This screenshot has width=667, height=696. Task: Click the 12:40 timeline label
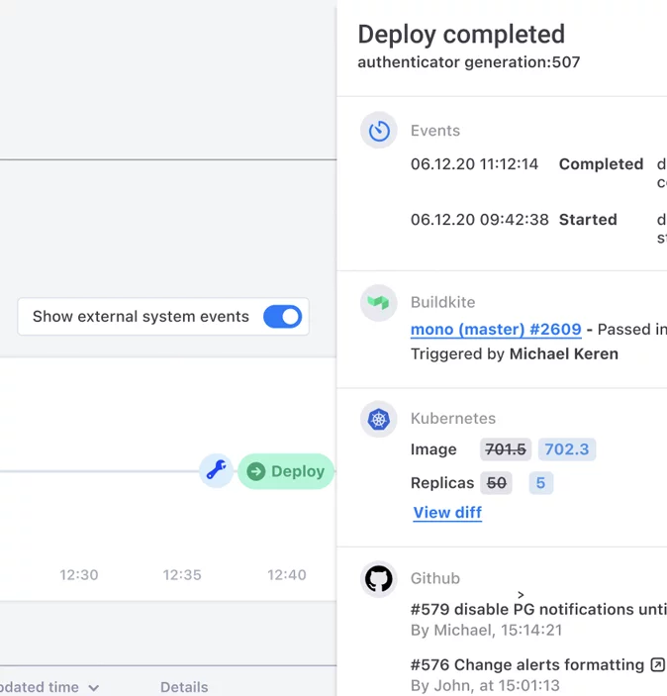pos(287,575)
